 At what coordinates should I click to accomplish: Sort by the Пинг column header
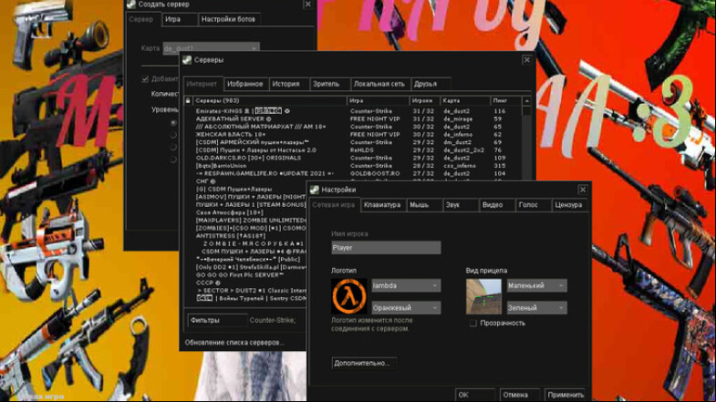(506, 100)
